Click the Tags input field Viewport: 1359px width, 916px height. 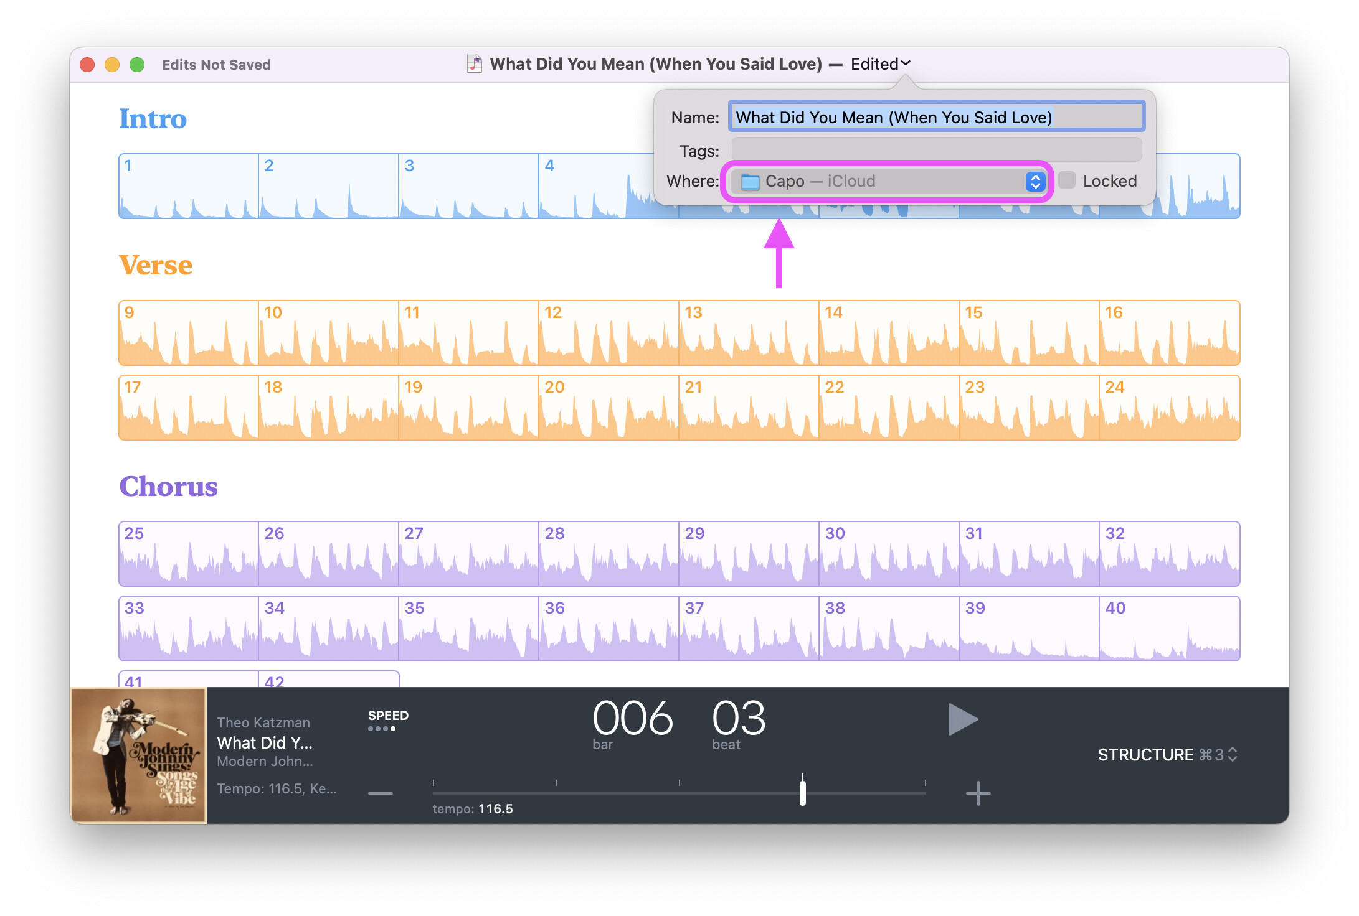pyautogui.click(x=937, y=151)
